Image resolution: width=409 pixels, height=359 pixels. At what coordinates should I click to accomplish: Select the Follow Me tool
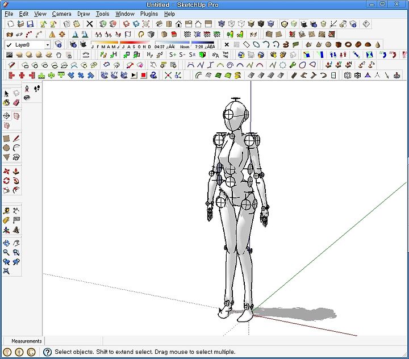16,181
